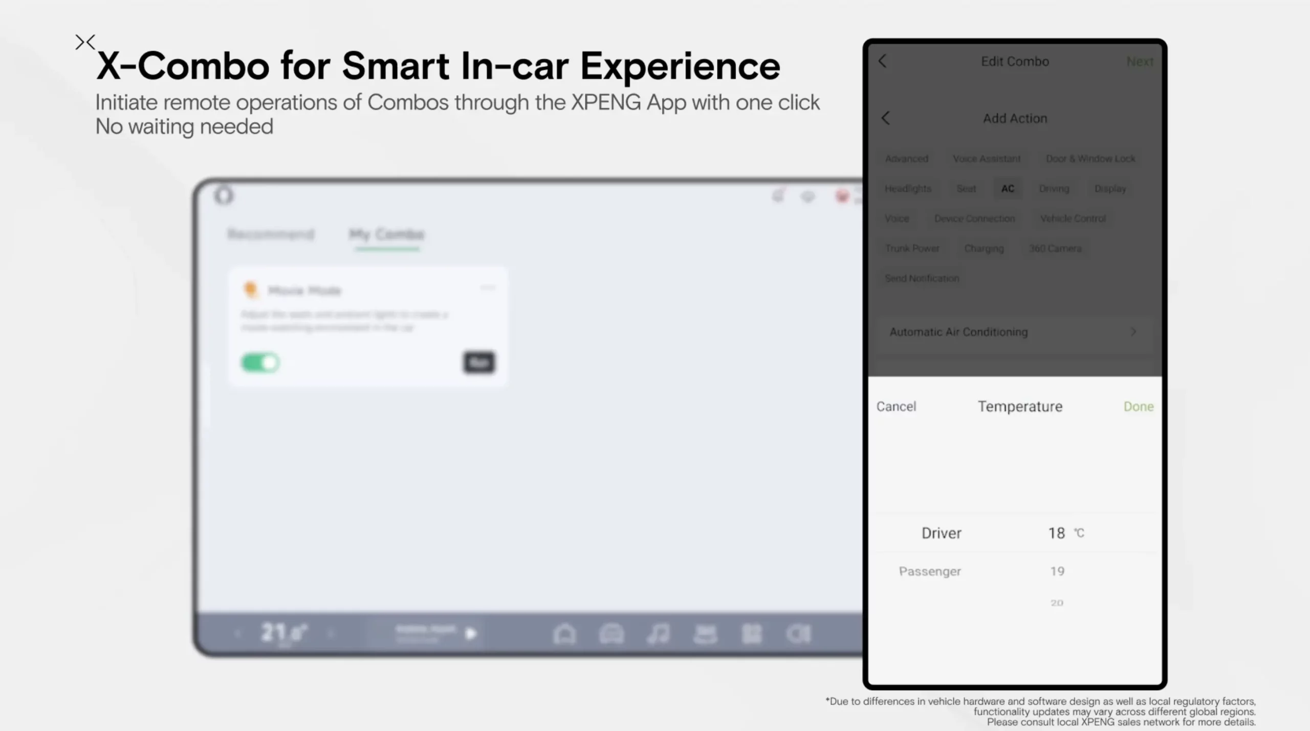This screenshot has width=1310, height=731.
Task: Select the AC action category
Action: 1008,189
